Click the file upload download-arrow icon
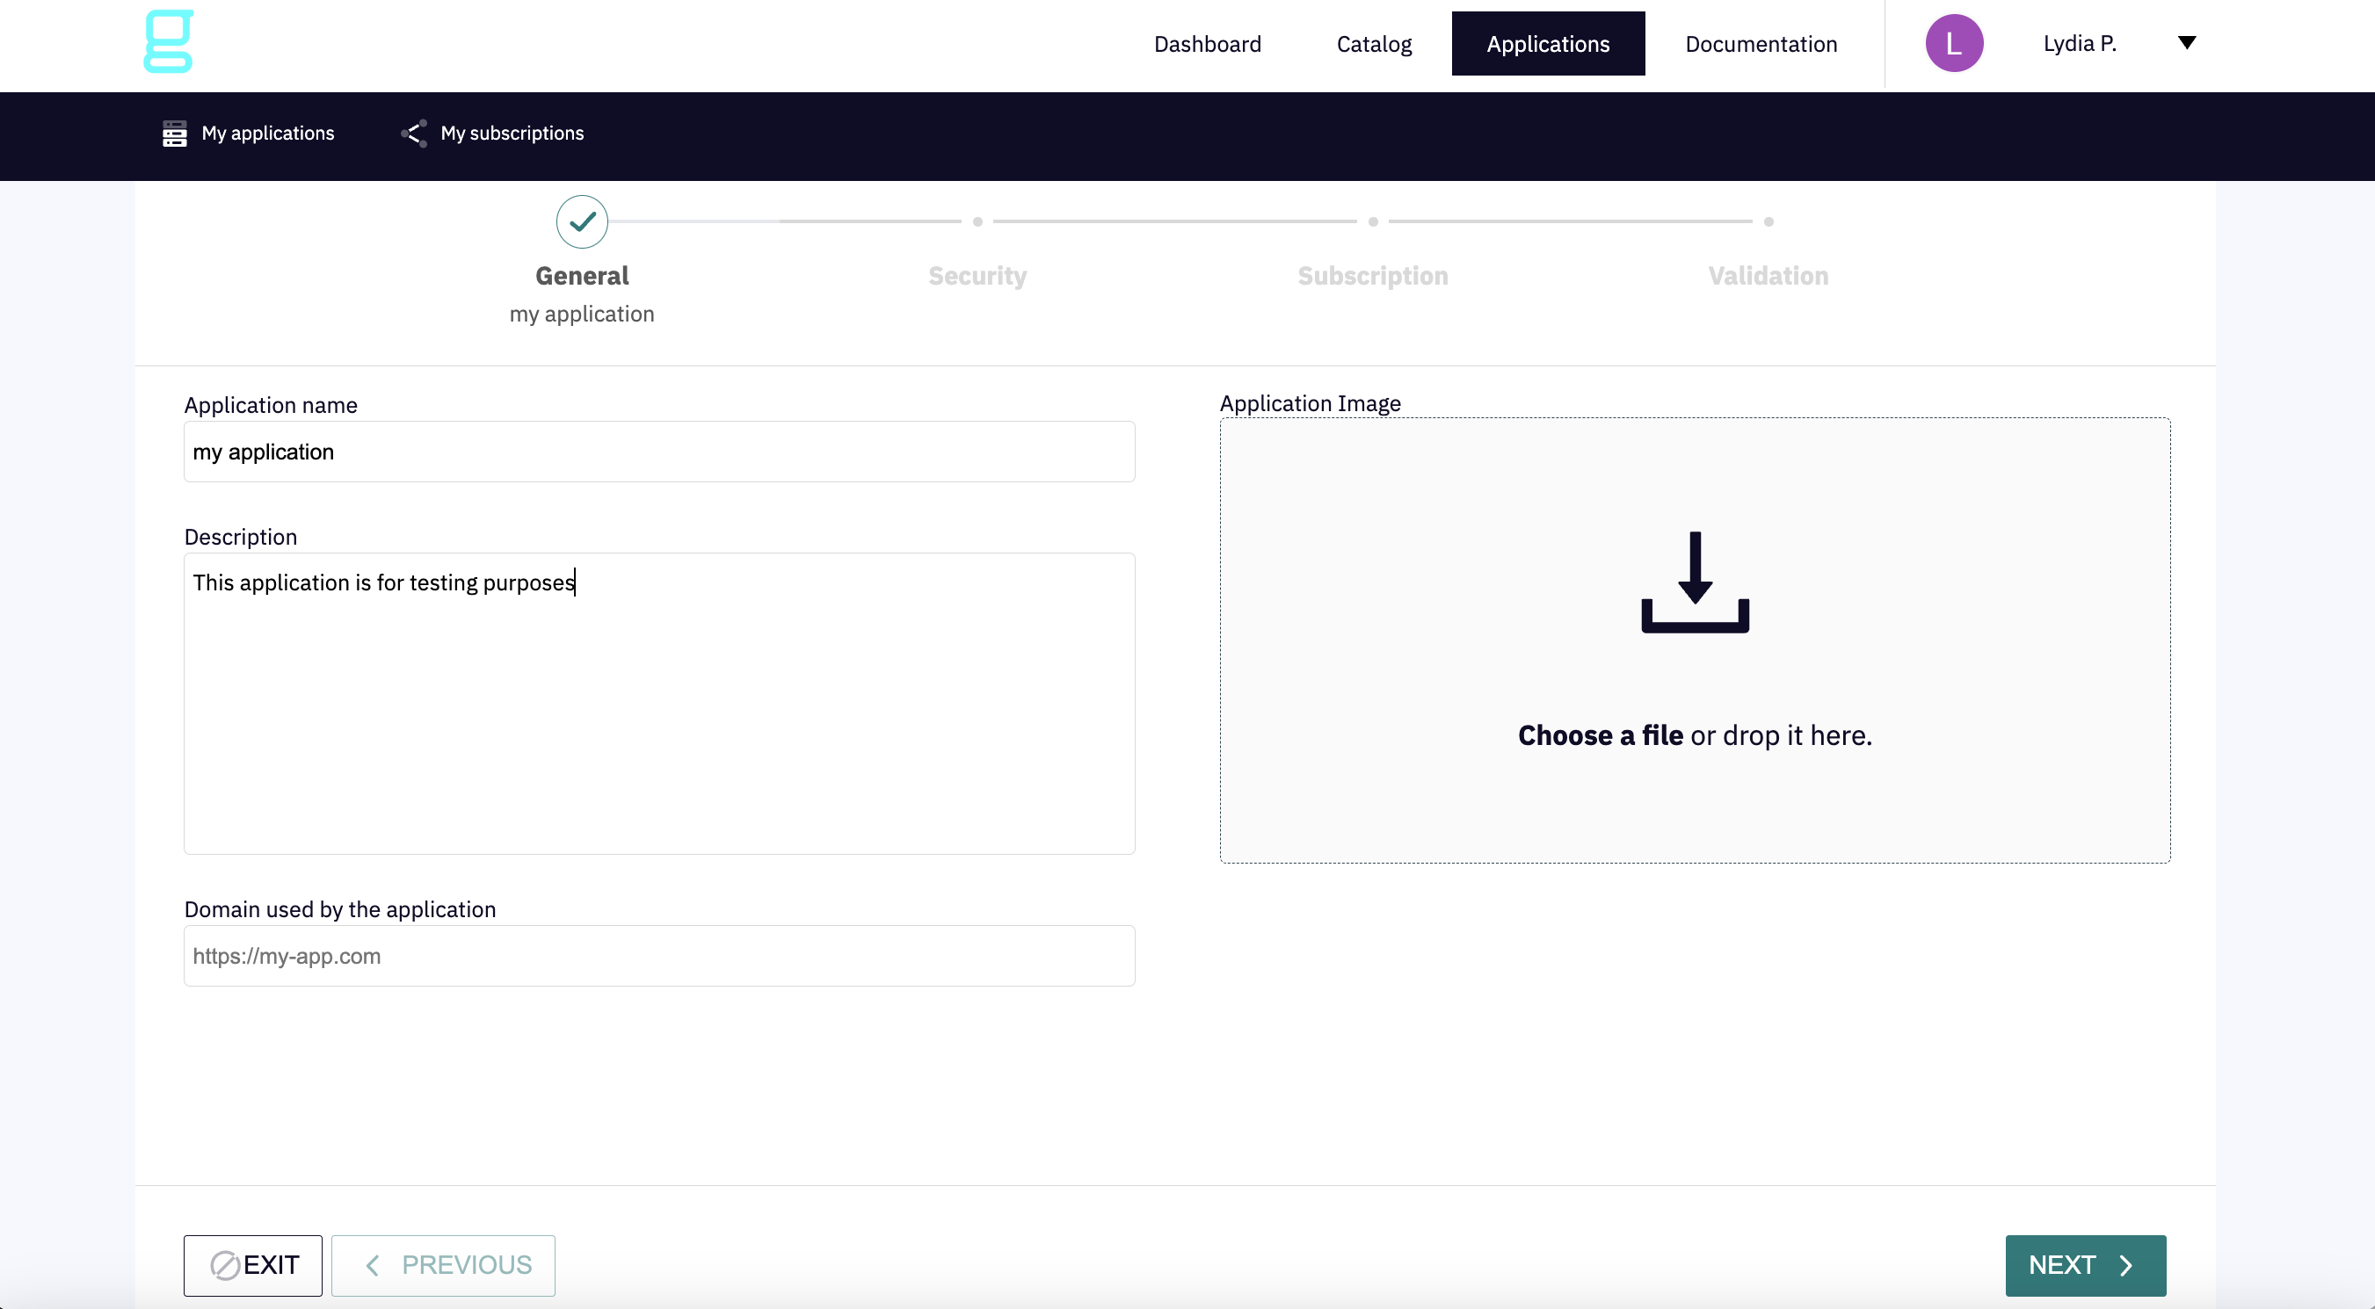Image resolution: width=2375 pixels, height=1309 pixels. [1695, 582]
